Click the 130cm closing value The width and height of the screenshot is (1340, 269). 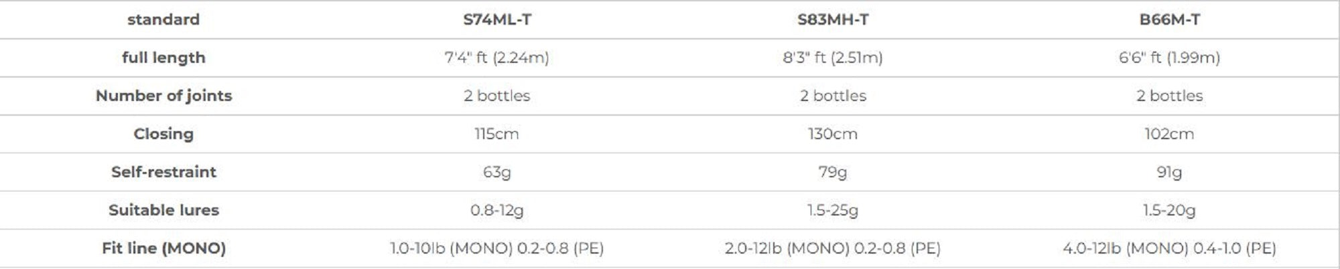tap(833, 134)
